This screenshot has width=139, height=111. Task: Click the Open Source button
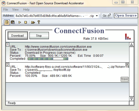coord(126,15)
